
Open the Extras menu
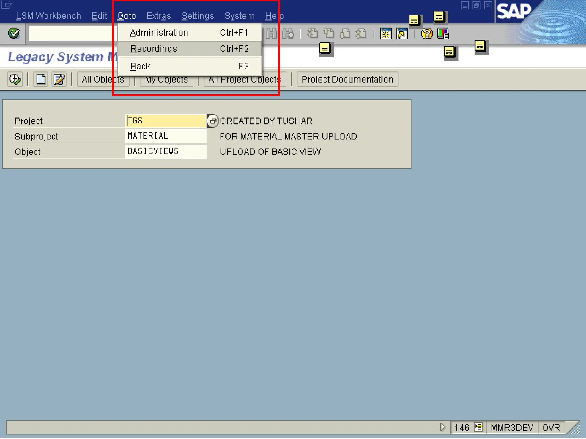click(x=159, y=16)
